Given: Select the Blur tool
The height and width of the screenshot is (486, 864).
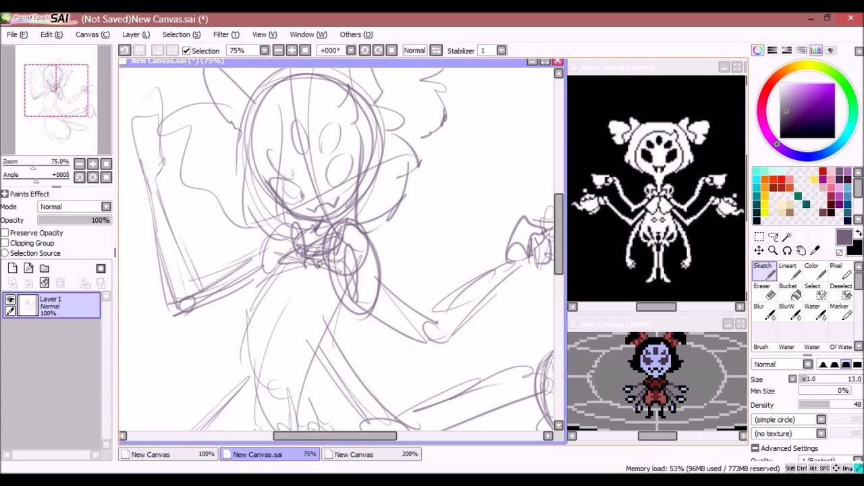Looking at the screenshot, I should click(x=764, y=311).
